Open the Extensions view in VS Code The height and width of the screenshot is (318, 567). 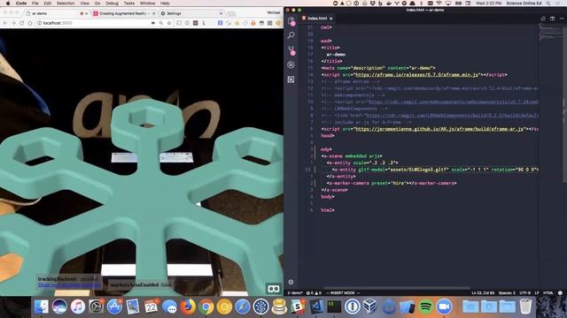point(291,79)
